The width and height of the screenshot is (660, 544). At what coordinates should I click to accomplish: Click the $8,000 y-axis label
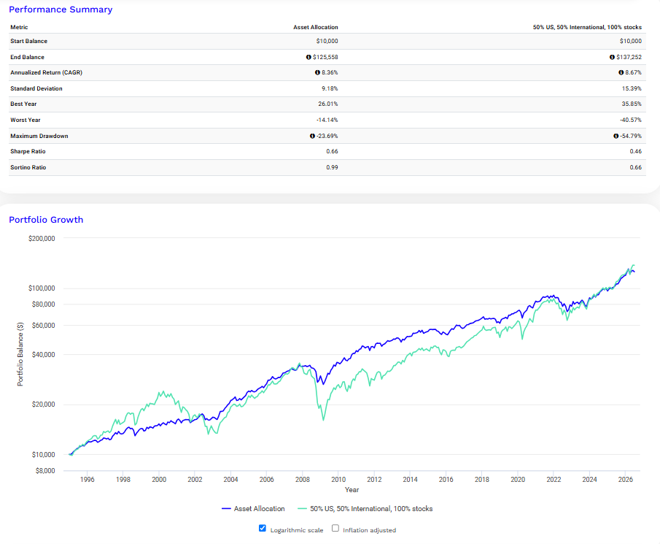tap(45, 471)
